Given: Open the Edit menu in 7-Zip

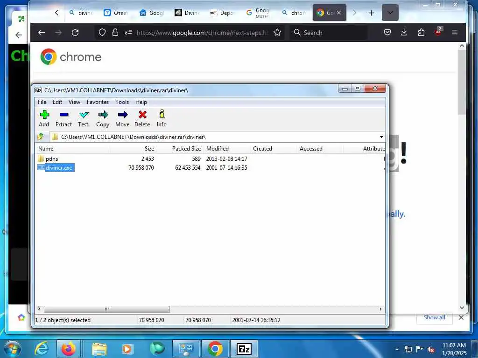Looking at the screenshot, I should [x=57, y=102].
